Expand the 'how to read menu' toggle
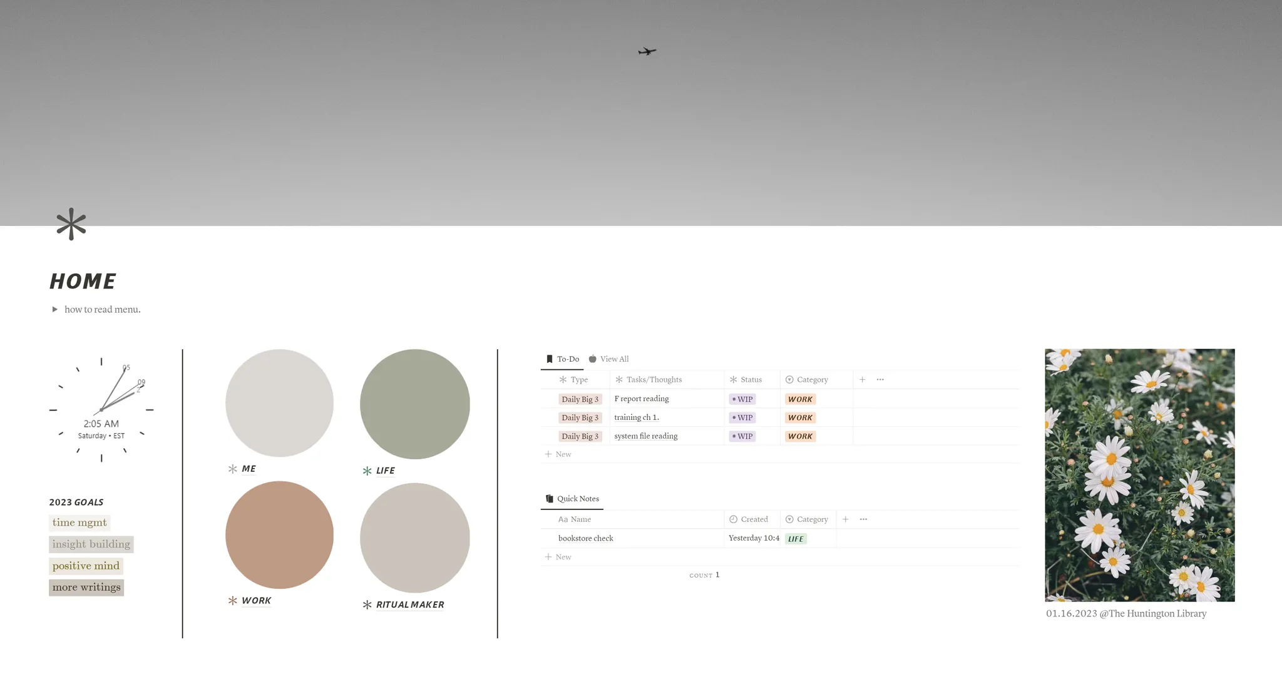This screenshot has width=1282, height=694. pos(55,309)
